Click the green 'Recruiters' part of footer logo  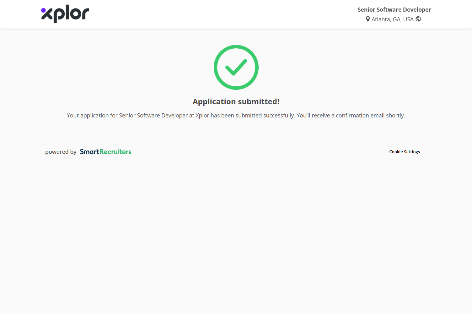click(115, 152)
